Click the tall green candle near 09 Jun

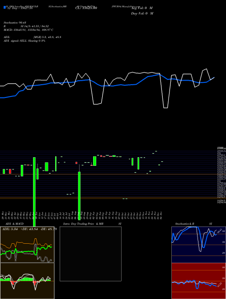tap(34, 192)
